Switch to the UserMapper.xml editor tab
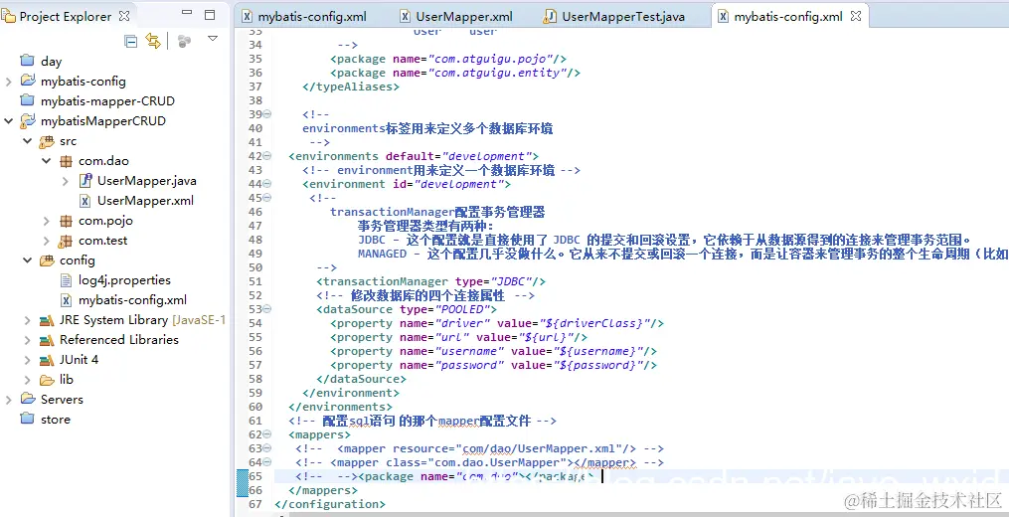The image size is (1009, 517). pos(456,17)
